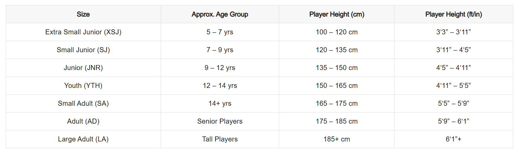Screen dimensions: 522x160
Task: Select the Small Junior (SJ) cell
Action: tap(83, 50)
